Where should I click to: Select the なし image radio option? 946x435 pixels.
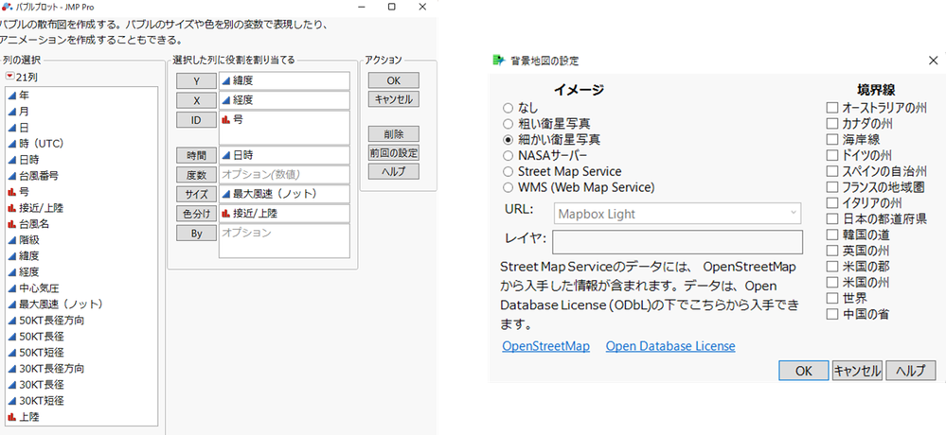click(x=508, y=108)
